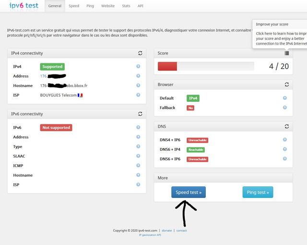Open help icon for IPv6 SLAAC row
This screenshot has width=307, height=245.
coord(138,156)
